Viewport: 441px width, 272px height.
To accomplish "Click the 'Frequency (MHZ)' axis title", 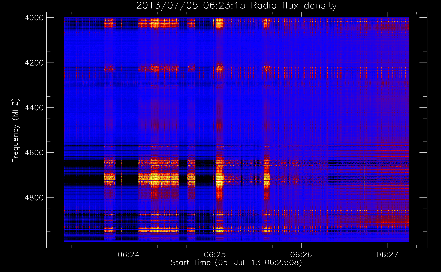I will click(16, 131).
